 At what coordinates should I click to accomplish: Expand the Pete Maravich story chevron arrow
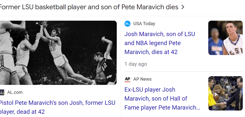pyautogui.click(x=183, y=7)
